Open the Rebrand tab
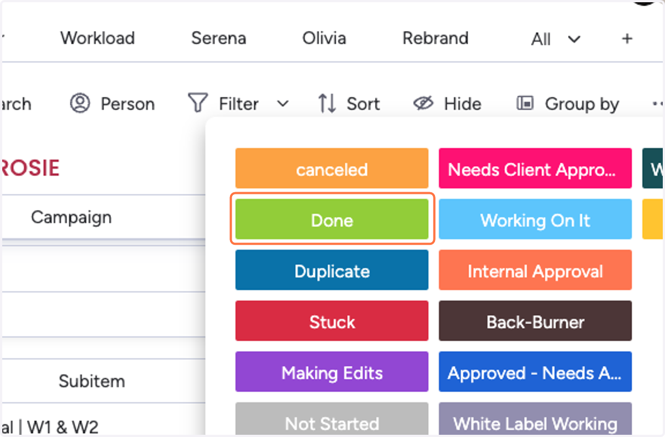This screenshot has height=437, width=665. coord(435,38)
